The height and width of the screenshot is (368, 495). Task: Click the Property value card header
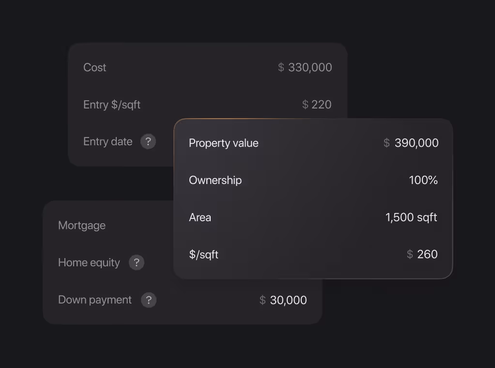[223, 143]
